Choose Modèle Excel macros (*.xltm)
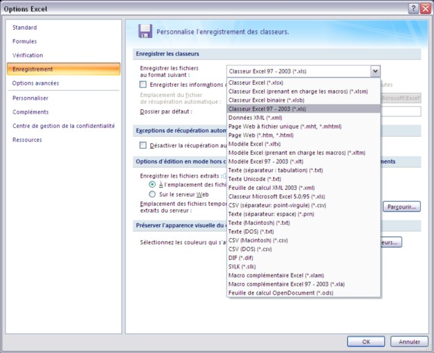This screenshot has width=434, height=353. click(x=303, y=153)
